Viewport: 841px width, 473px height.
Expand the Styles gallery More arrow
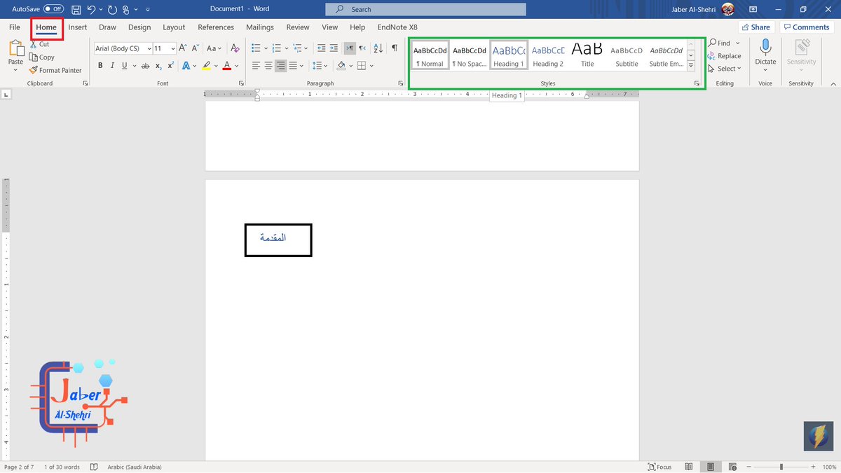point(691,66)
